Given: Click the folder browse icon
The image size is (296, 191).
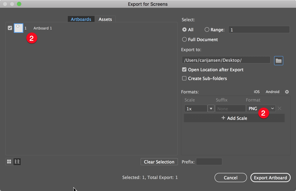Looking at the screenshot, I should (x=278, y=61).
